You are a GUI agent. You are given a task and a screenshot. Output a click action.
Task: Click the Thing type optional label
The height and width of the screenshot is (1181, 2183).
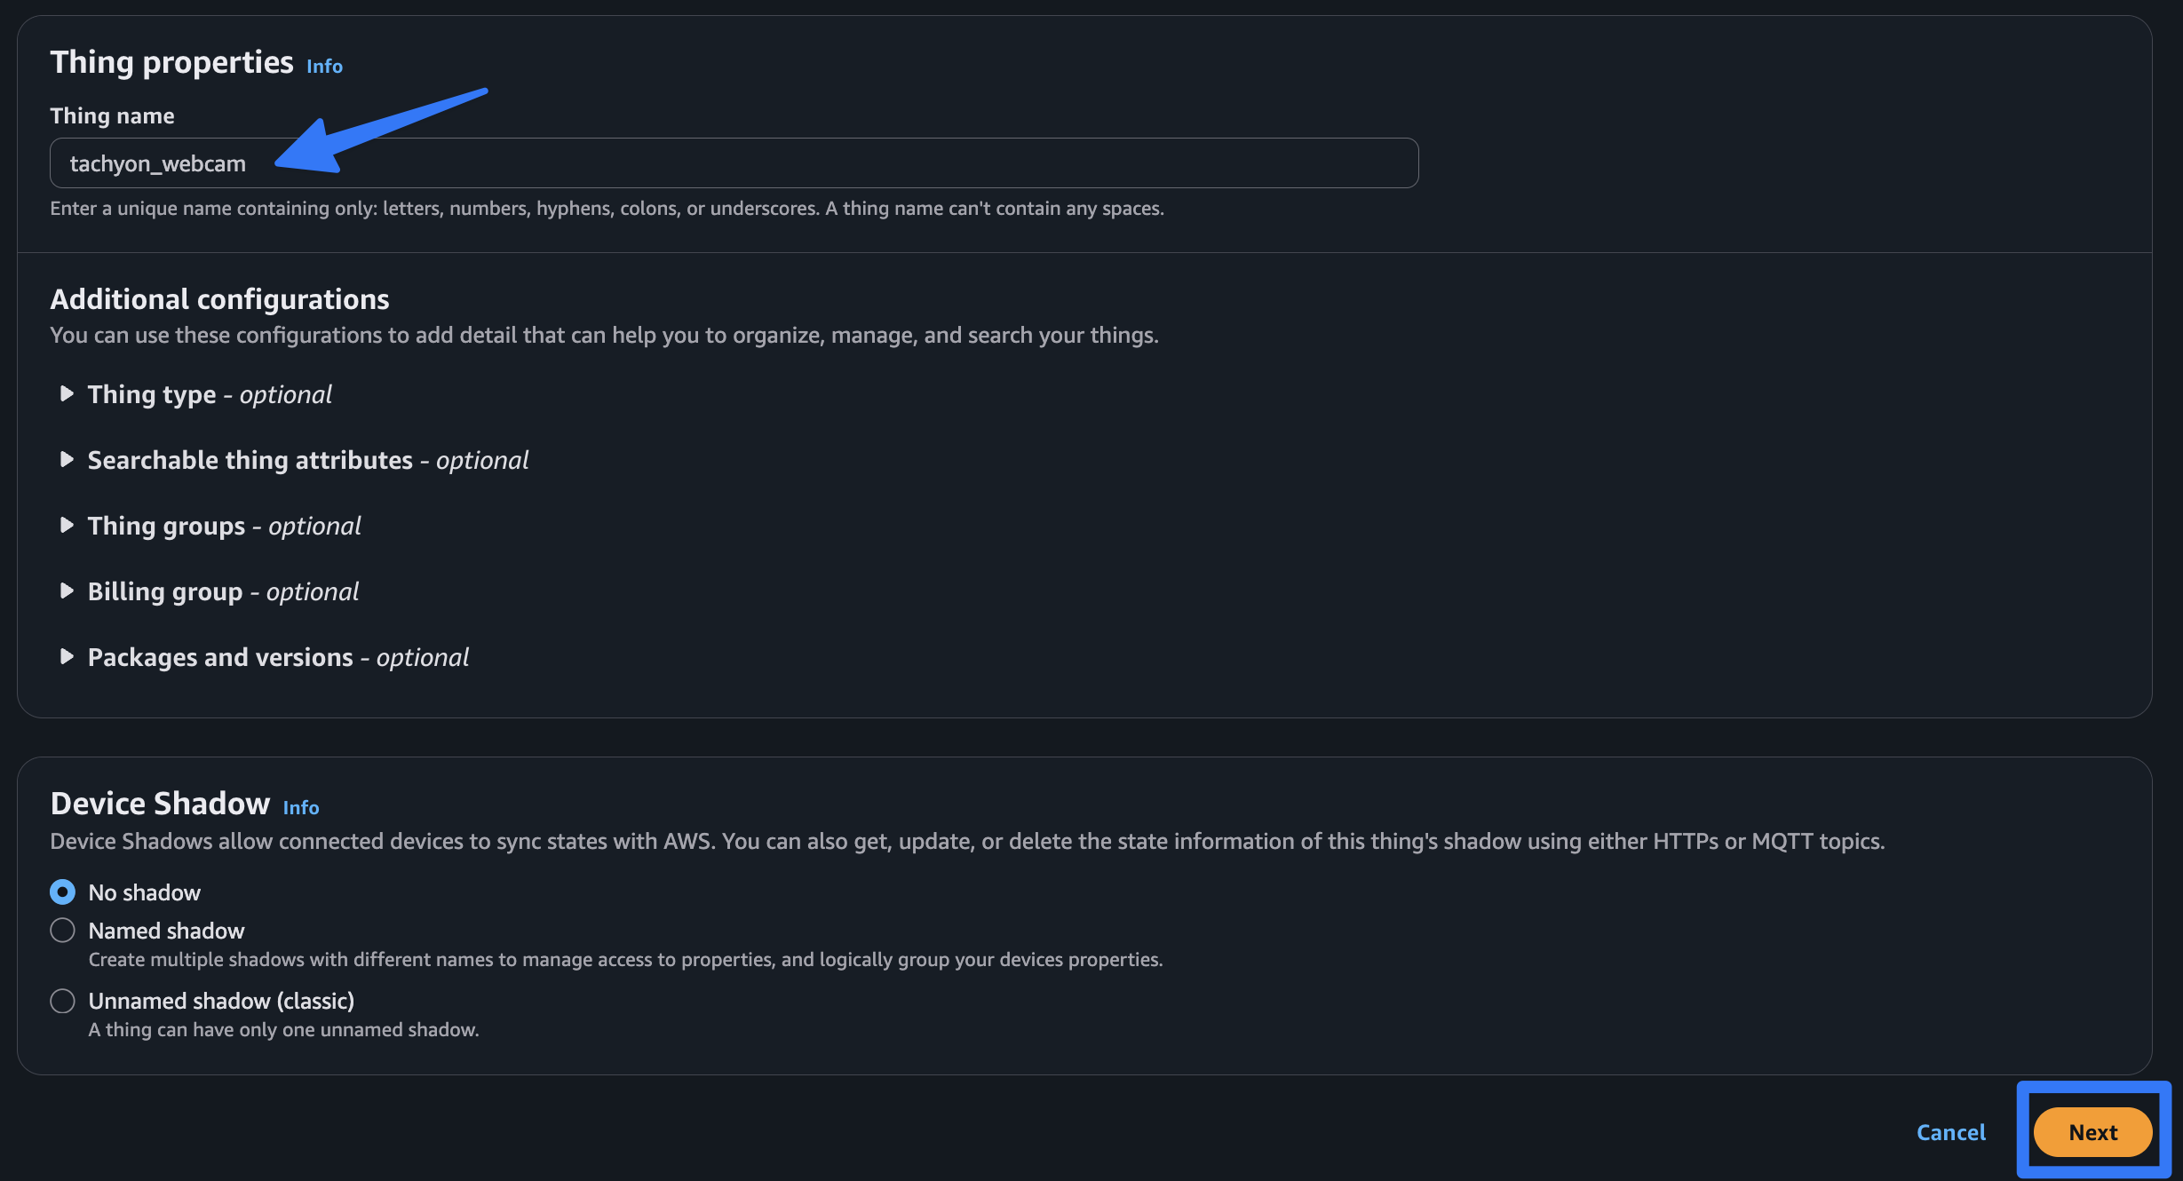[x=210, y=394]
